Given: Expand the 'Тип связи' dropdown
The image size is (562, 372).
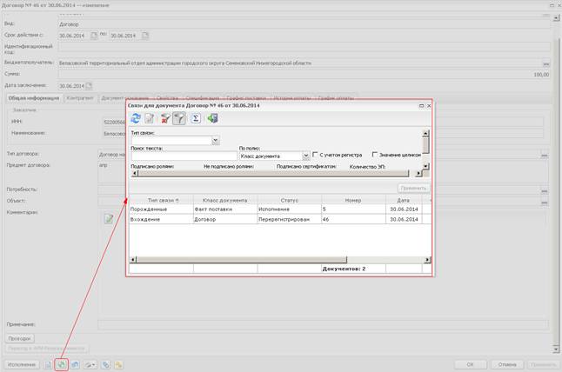Looking at the screenshot, I should [216, 140].
